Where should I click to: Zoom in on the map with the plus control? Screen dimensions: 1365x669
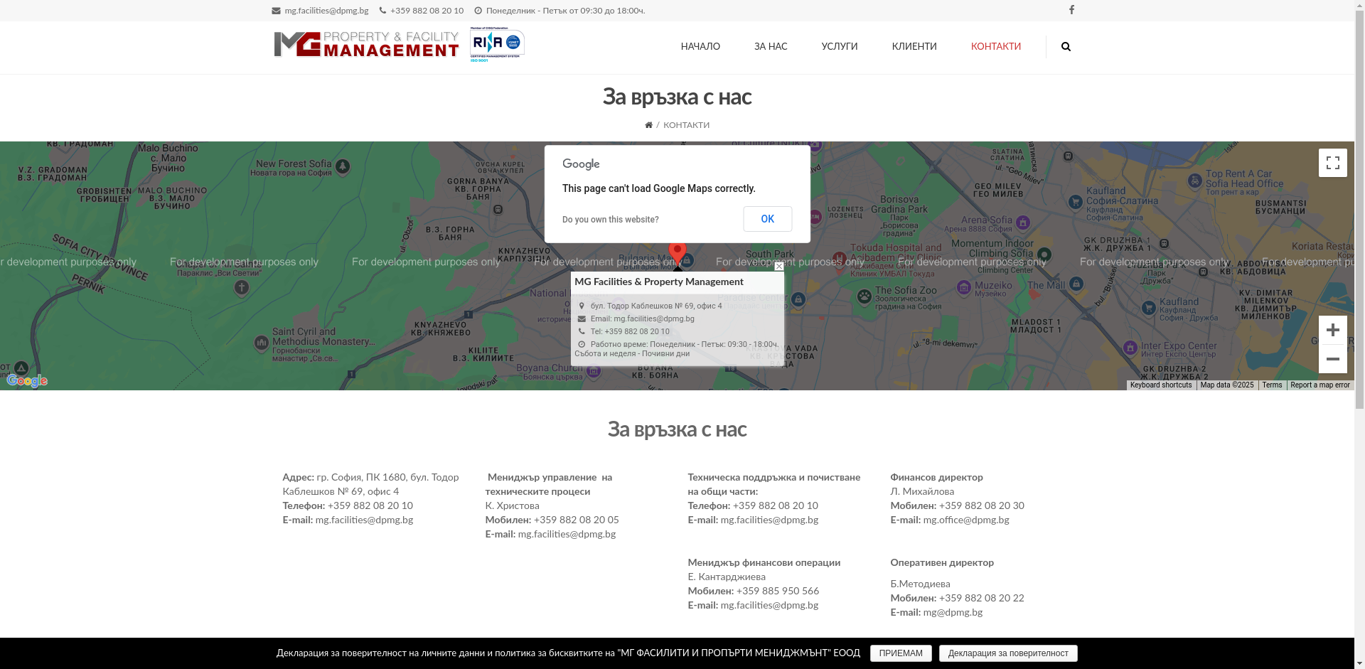pos(1333,330)
